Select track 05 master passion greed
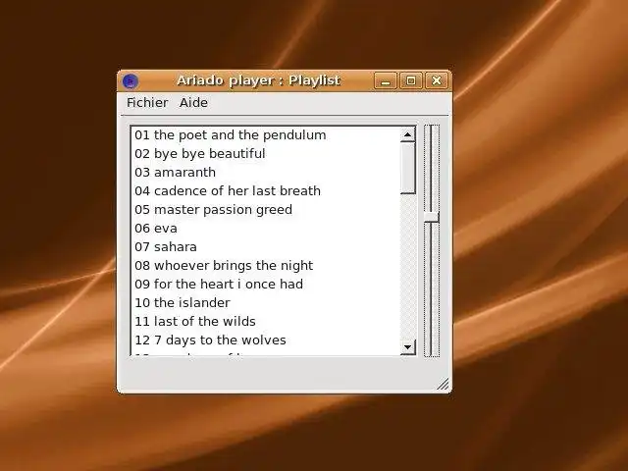This screenshot has height=471, width=628. (266, 210)
